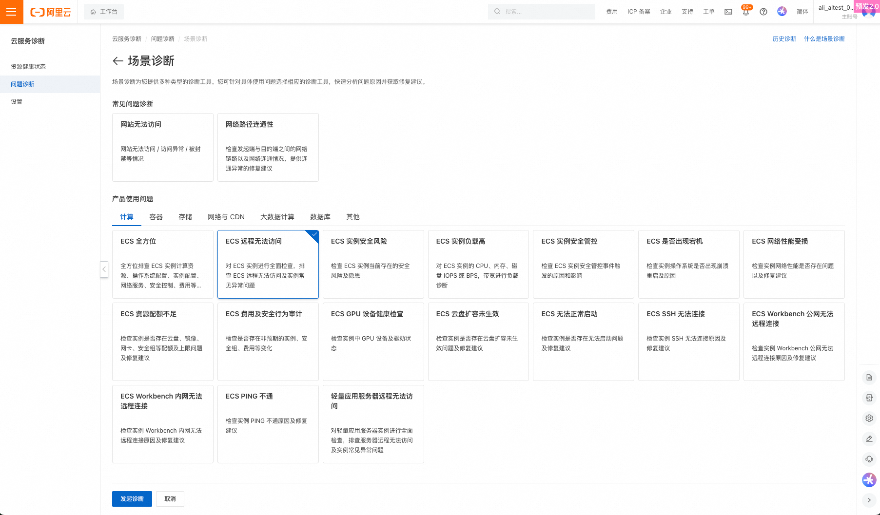
Task: Select the ECS 费用及安全行为审计 card
Action: point(268,342)
